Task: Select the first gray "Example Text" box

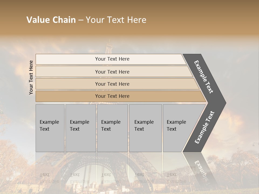Action: coord(50,128)
